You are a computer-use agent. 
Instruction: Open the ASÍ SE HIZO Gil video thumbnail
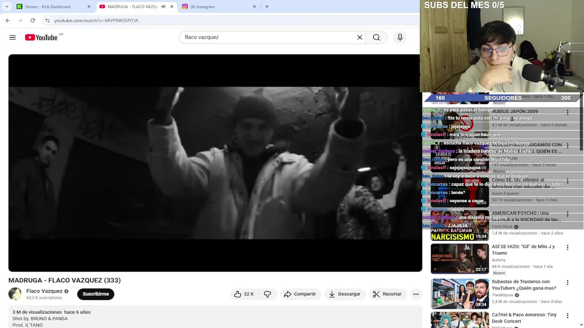coord(459,258)
